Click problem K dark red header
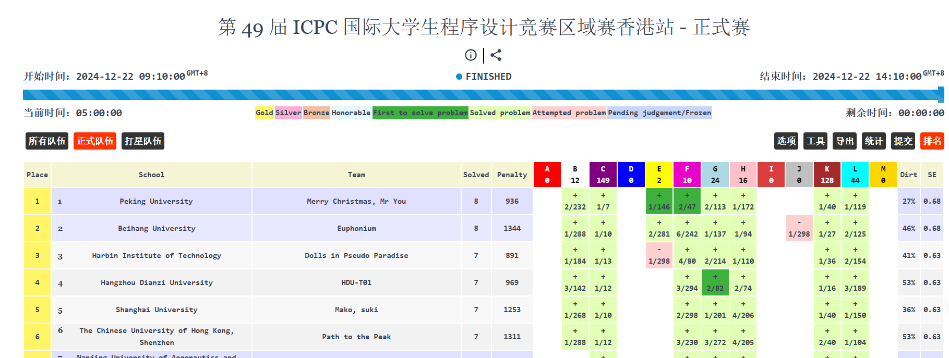949x358 pixels. (827, 175)
